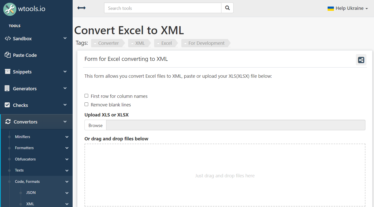Open the Obfuscators menu item
Viewport: 374px width, 207px height.
coord(25,159)
